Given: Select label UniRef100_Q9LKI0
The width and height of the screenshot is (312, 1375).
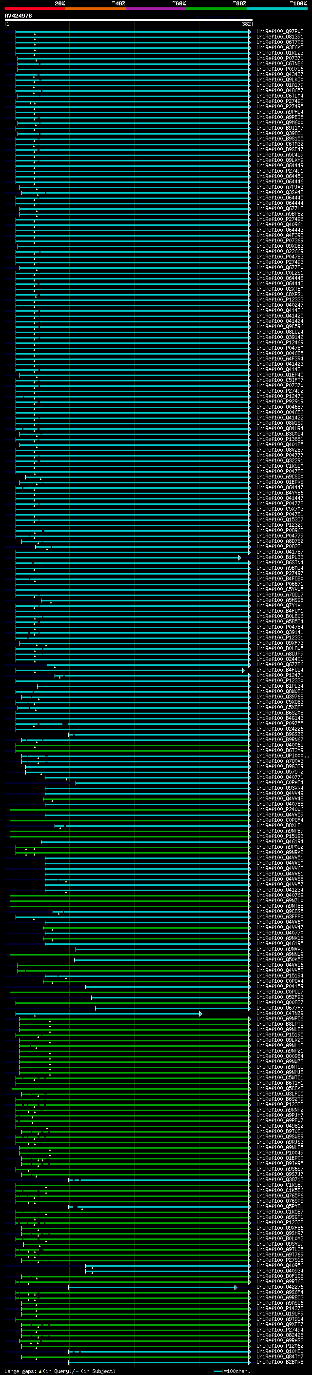Looking at the screenshot, I should tap(280, 80).
